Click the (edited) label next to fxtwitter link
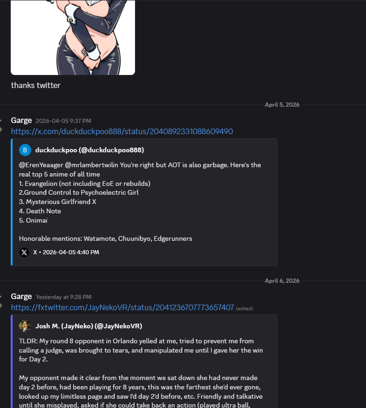The width and height of the screenshot is (366, 408). pyautogui.click(x=244, y=309)
